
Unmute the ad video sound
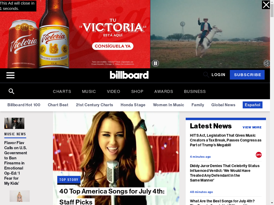point(267,63)
